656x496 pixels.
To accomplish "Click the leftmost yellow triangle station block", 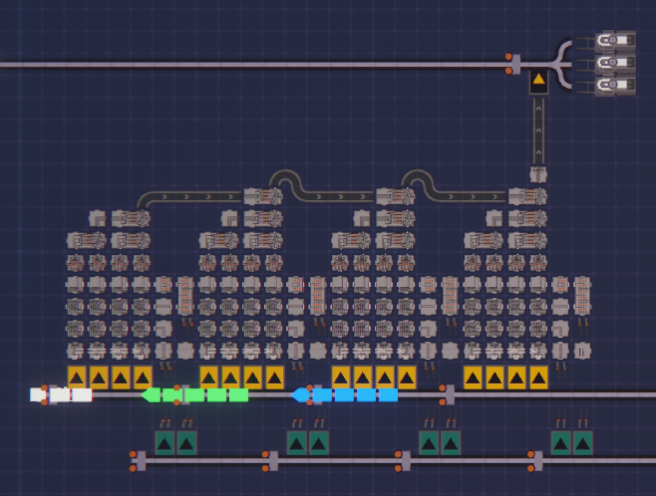I will coord(77,377).
